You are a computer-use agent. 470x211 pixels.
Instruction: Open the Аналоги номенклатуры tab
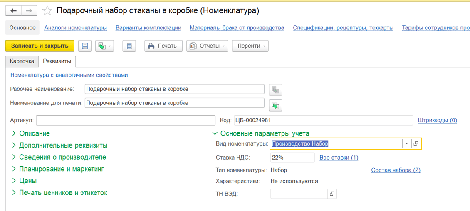[x=75, y=28]
